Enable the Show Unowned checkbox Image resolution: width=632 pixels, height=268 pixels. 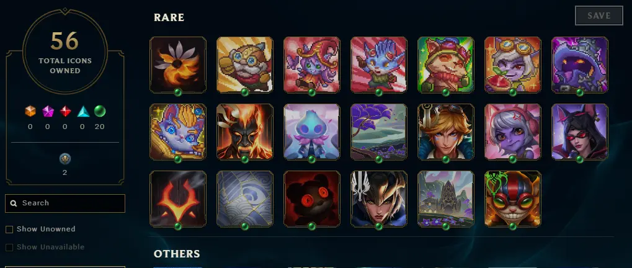pyautogui.click(x=9, y=230)
